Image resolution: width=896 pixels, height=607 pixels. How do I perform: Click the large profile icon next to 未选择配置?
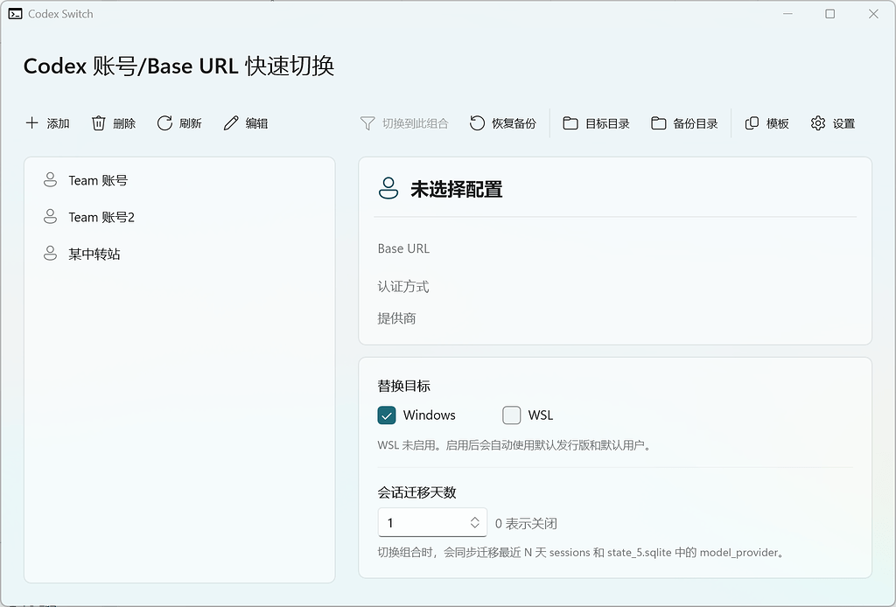click(388, 188)
